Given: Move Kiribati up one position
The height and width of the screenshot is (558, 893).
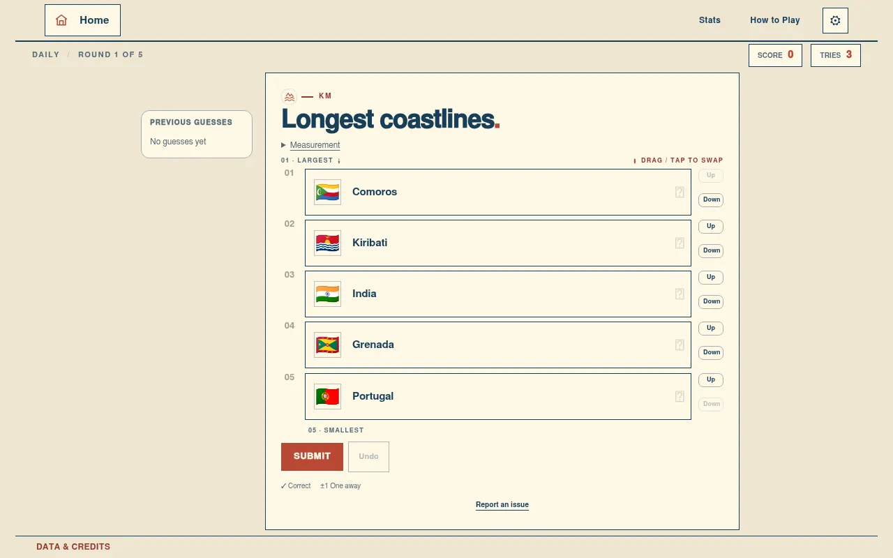Looking at the screenshot, I should (711, 226).
